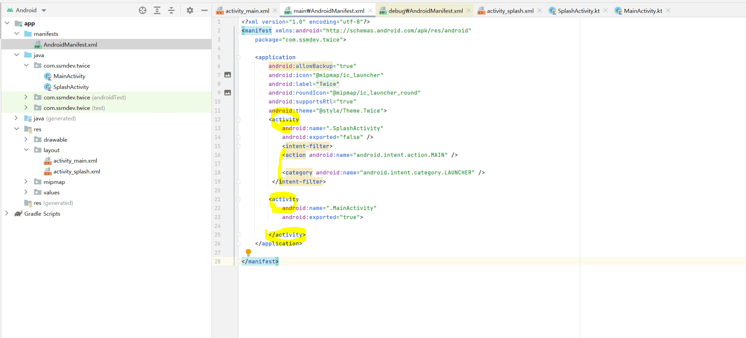Image resolution: width=746 pixels, height=338 pixels.
Task: Open activity_main.xml in the layout folder
Action: point(75,161)
